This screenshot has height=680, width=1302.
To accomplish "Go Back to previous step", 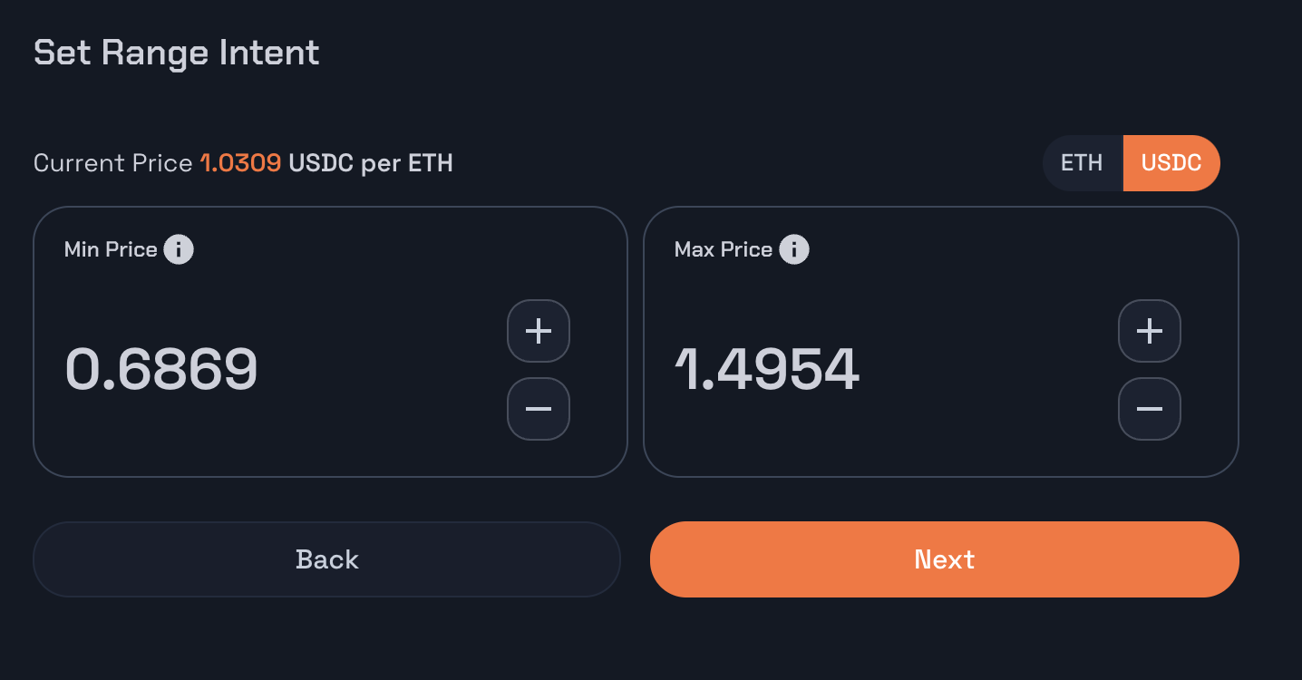I will (x=327, y=559).
